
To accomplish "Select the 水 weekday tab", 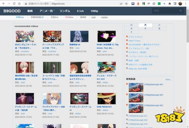I will click(x=131, y=29).
